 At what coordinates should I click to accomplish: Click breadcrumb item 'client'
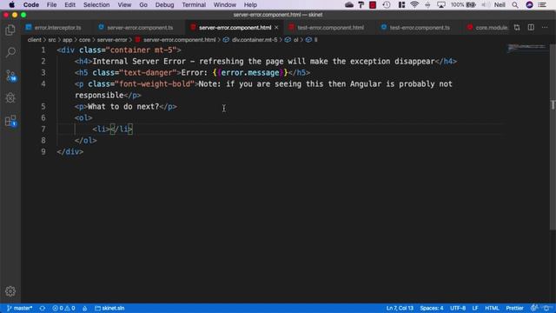[x=34, y=40]
